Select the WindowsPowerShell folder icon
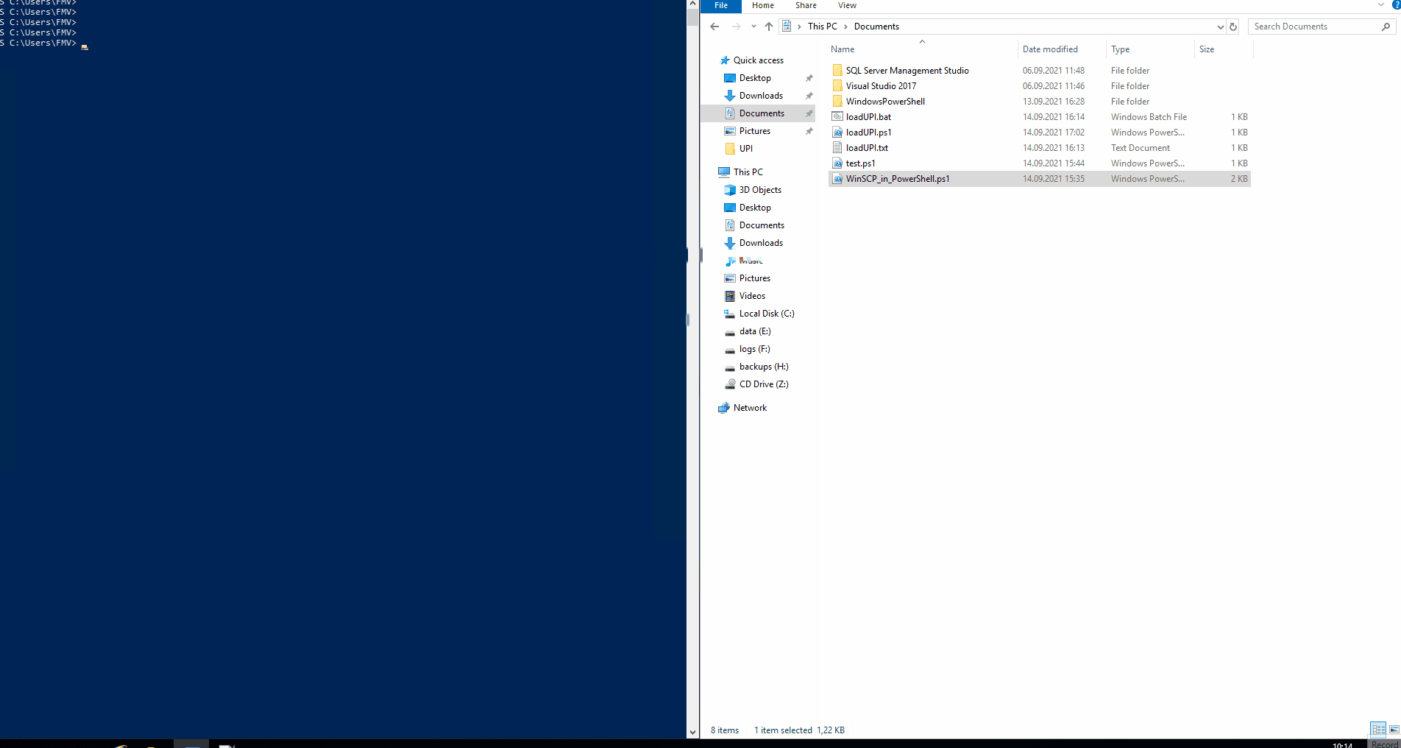 837,102
